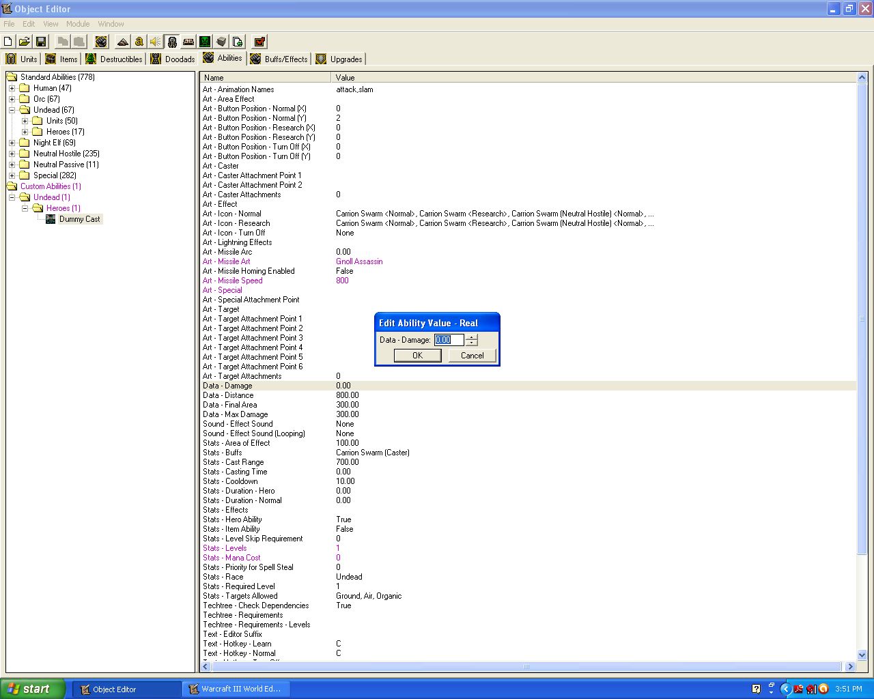Open the Module menu
Image resolution: width=874 pixels, height=699 pixels.
(x=78, y=24)
